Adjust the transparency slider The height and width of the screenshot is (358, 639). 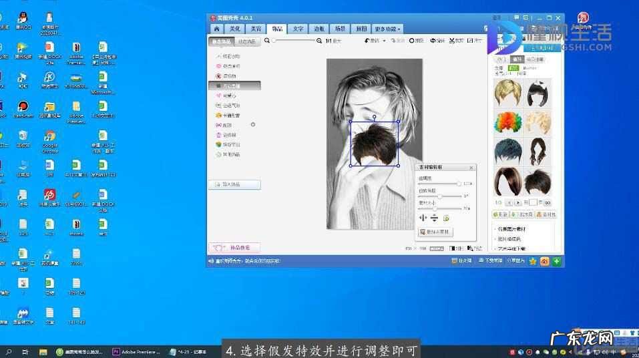coord(440,184)
